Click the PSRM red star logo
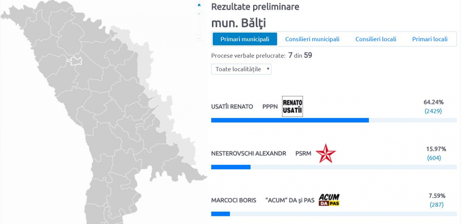This screenshot has height=224, width=461. pyautogui.click(x=326, y=153)
